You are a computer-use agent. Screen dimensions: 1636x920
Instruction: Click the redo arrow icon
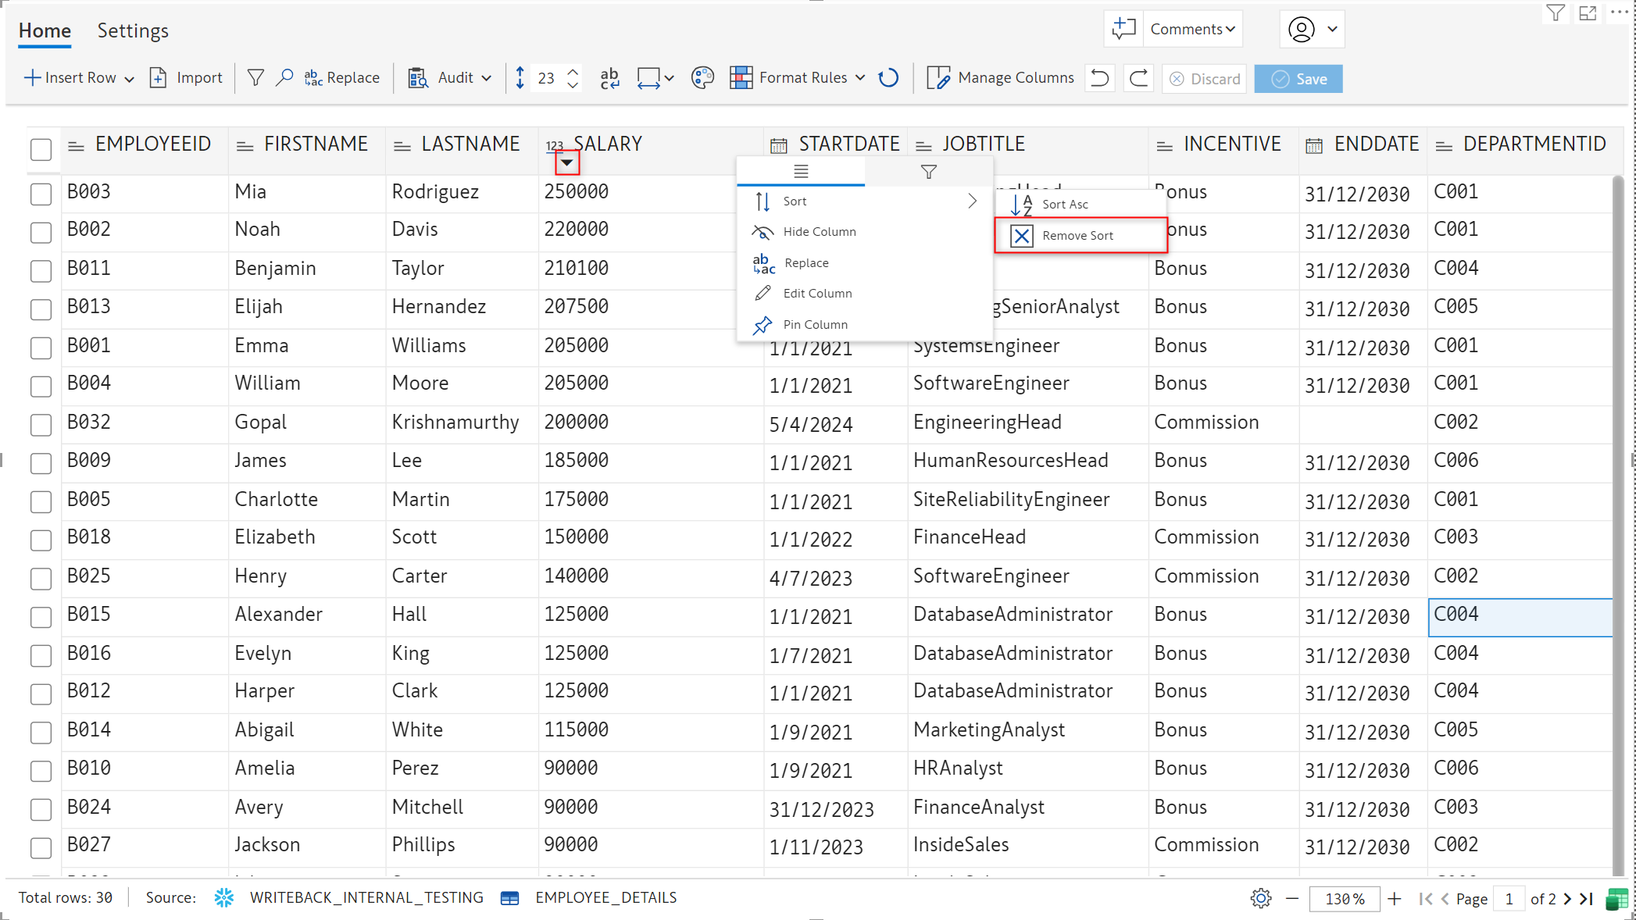click(x=1139, y=78)
